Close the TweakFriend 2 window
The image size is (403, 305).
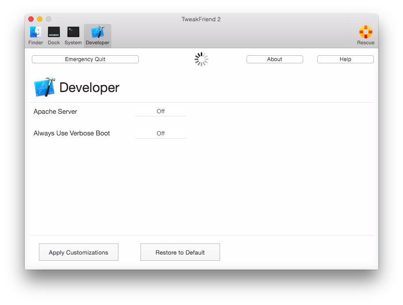click(31, 19)
